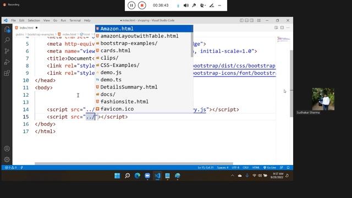Open changes icon in editor actions
The height and width of the screenshot is (198, 352).
(276, 28)
